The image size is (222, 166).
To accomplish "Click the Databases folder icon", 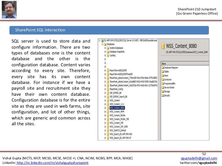I will tap(105, 44).
